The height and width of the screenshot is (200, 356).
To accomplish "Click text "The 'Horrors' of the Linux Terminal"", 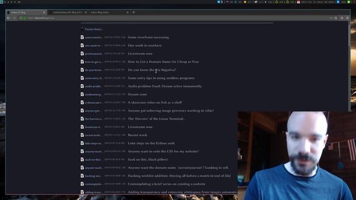I will point(156,119).
